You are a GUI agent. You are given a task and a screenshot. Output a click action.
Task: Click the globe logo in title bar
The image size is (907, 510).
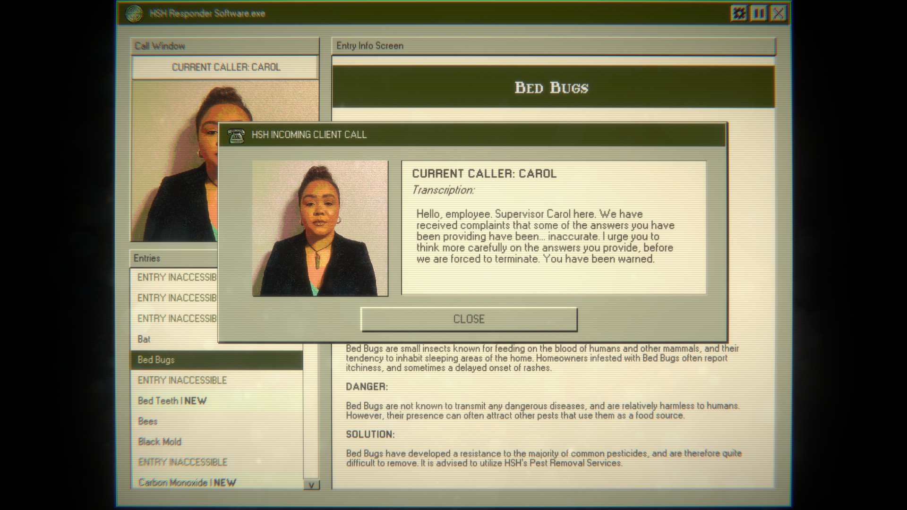[134, 14]
